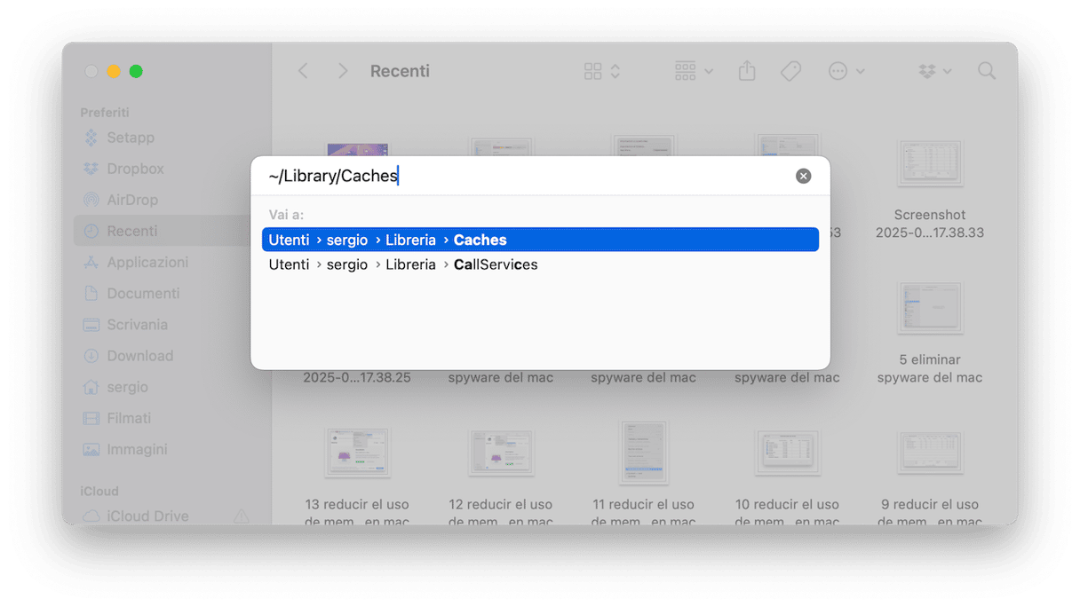Clear the path field with the x button
This screenshot has width=1080, height=607.
coord(803,176)
